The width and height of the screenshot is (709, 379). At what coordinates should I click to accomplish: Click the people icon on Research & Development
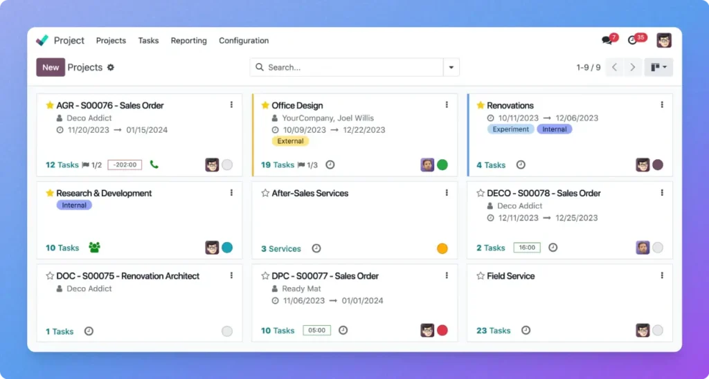94,248
